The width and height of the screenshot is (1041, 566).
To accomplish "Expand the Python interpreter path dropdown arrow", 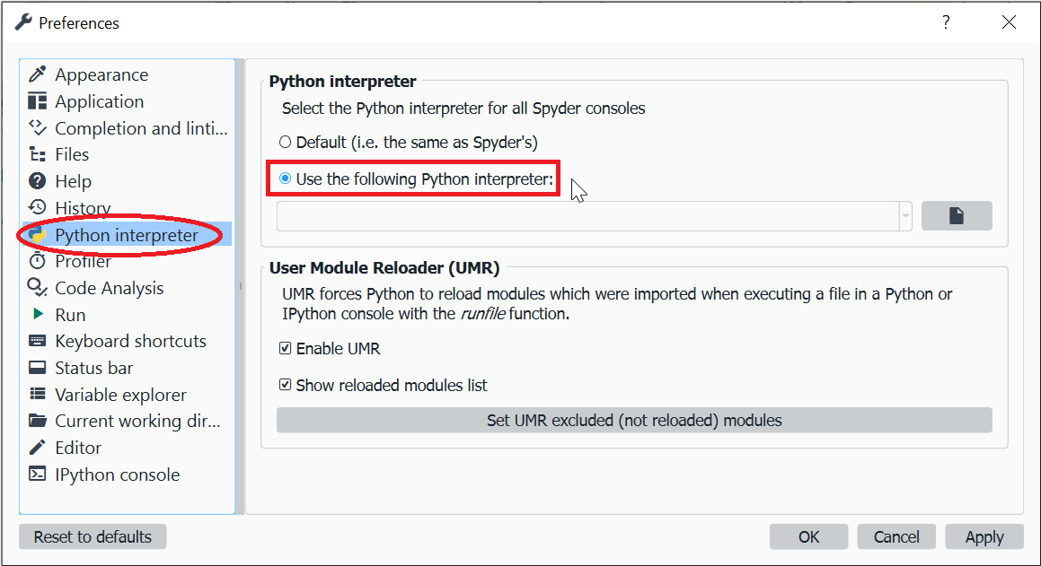I will click(x=905, y=216).
